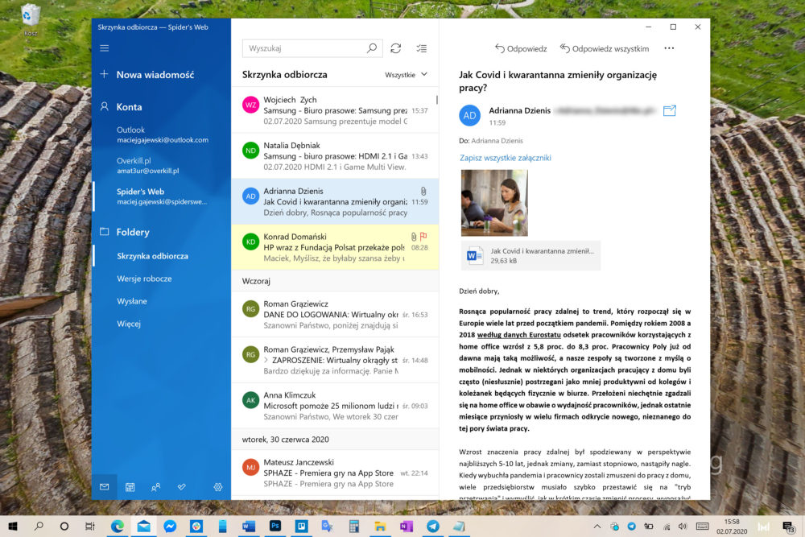Open email from Natalia Dębniak
Image resolution: width=805 pixels, height=537 pixels.
(x=335, y=156)
